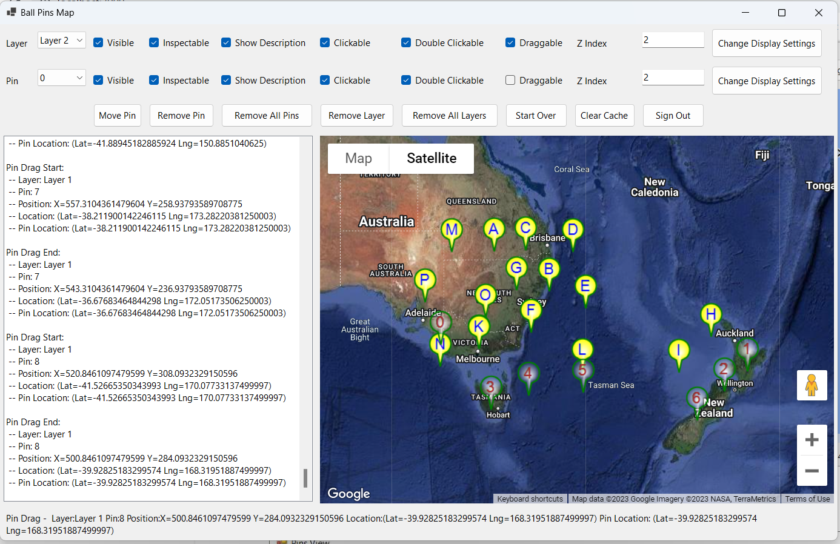Open the Layer 2 dropdown

[x=62, y=41]
